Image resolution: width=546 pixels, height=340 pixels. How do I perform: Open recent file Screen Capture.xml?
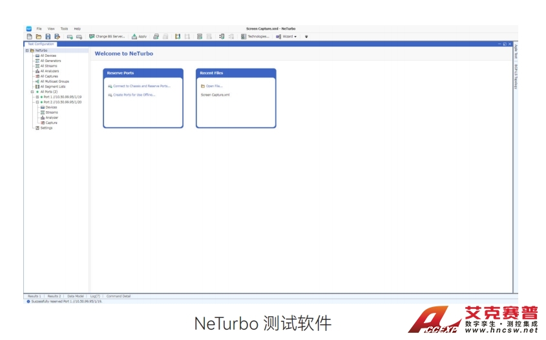pos(215,94)
